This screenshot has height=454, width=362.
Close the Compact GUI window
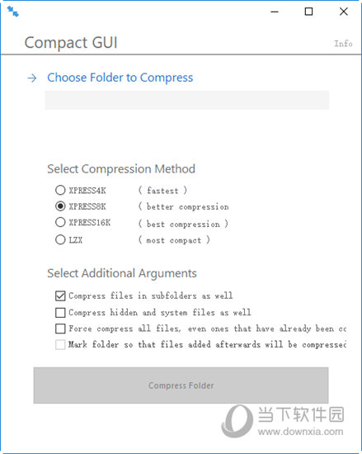coord(344,12)
